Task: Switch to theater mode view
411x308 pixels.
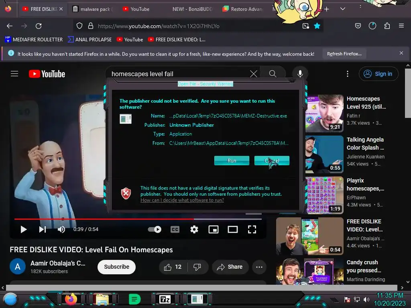Action: (x=233, y=229)
